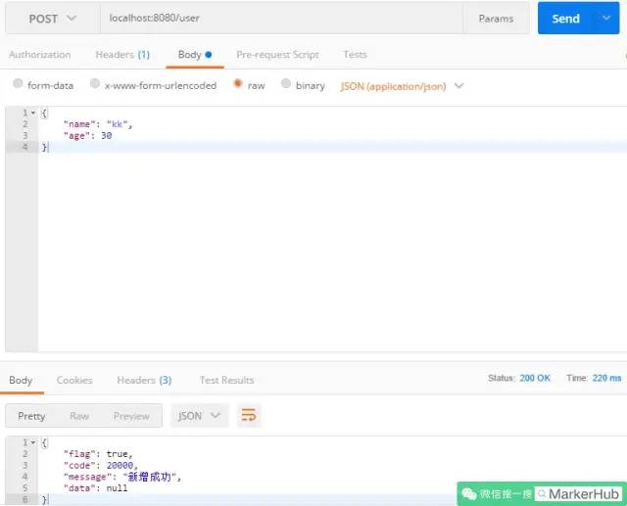Click the WeChat logo in green banner
Image resolution: width=627 pixels, height=506 pixels.
469,494
